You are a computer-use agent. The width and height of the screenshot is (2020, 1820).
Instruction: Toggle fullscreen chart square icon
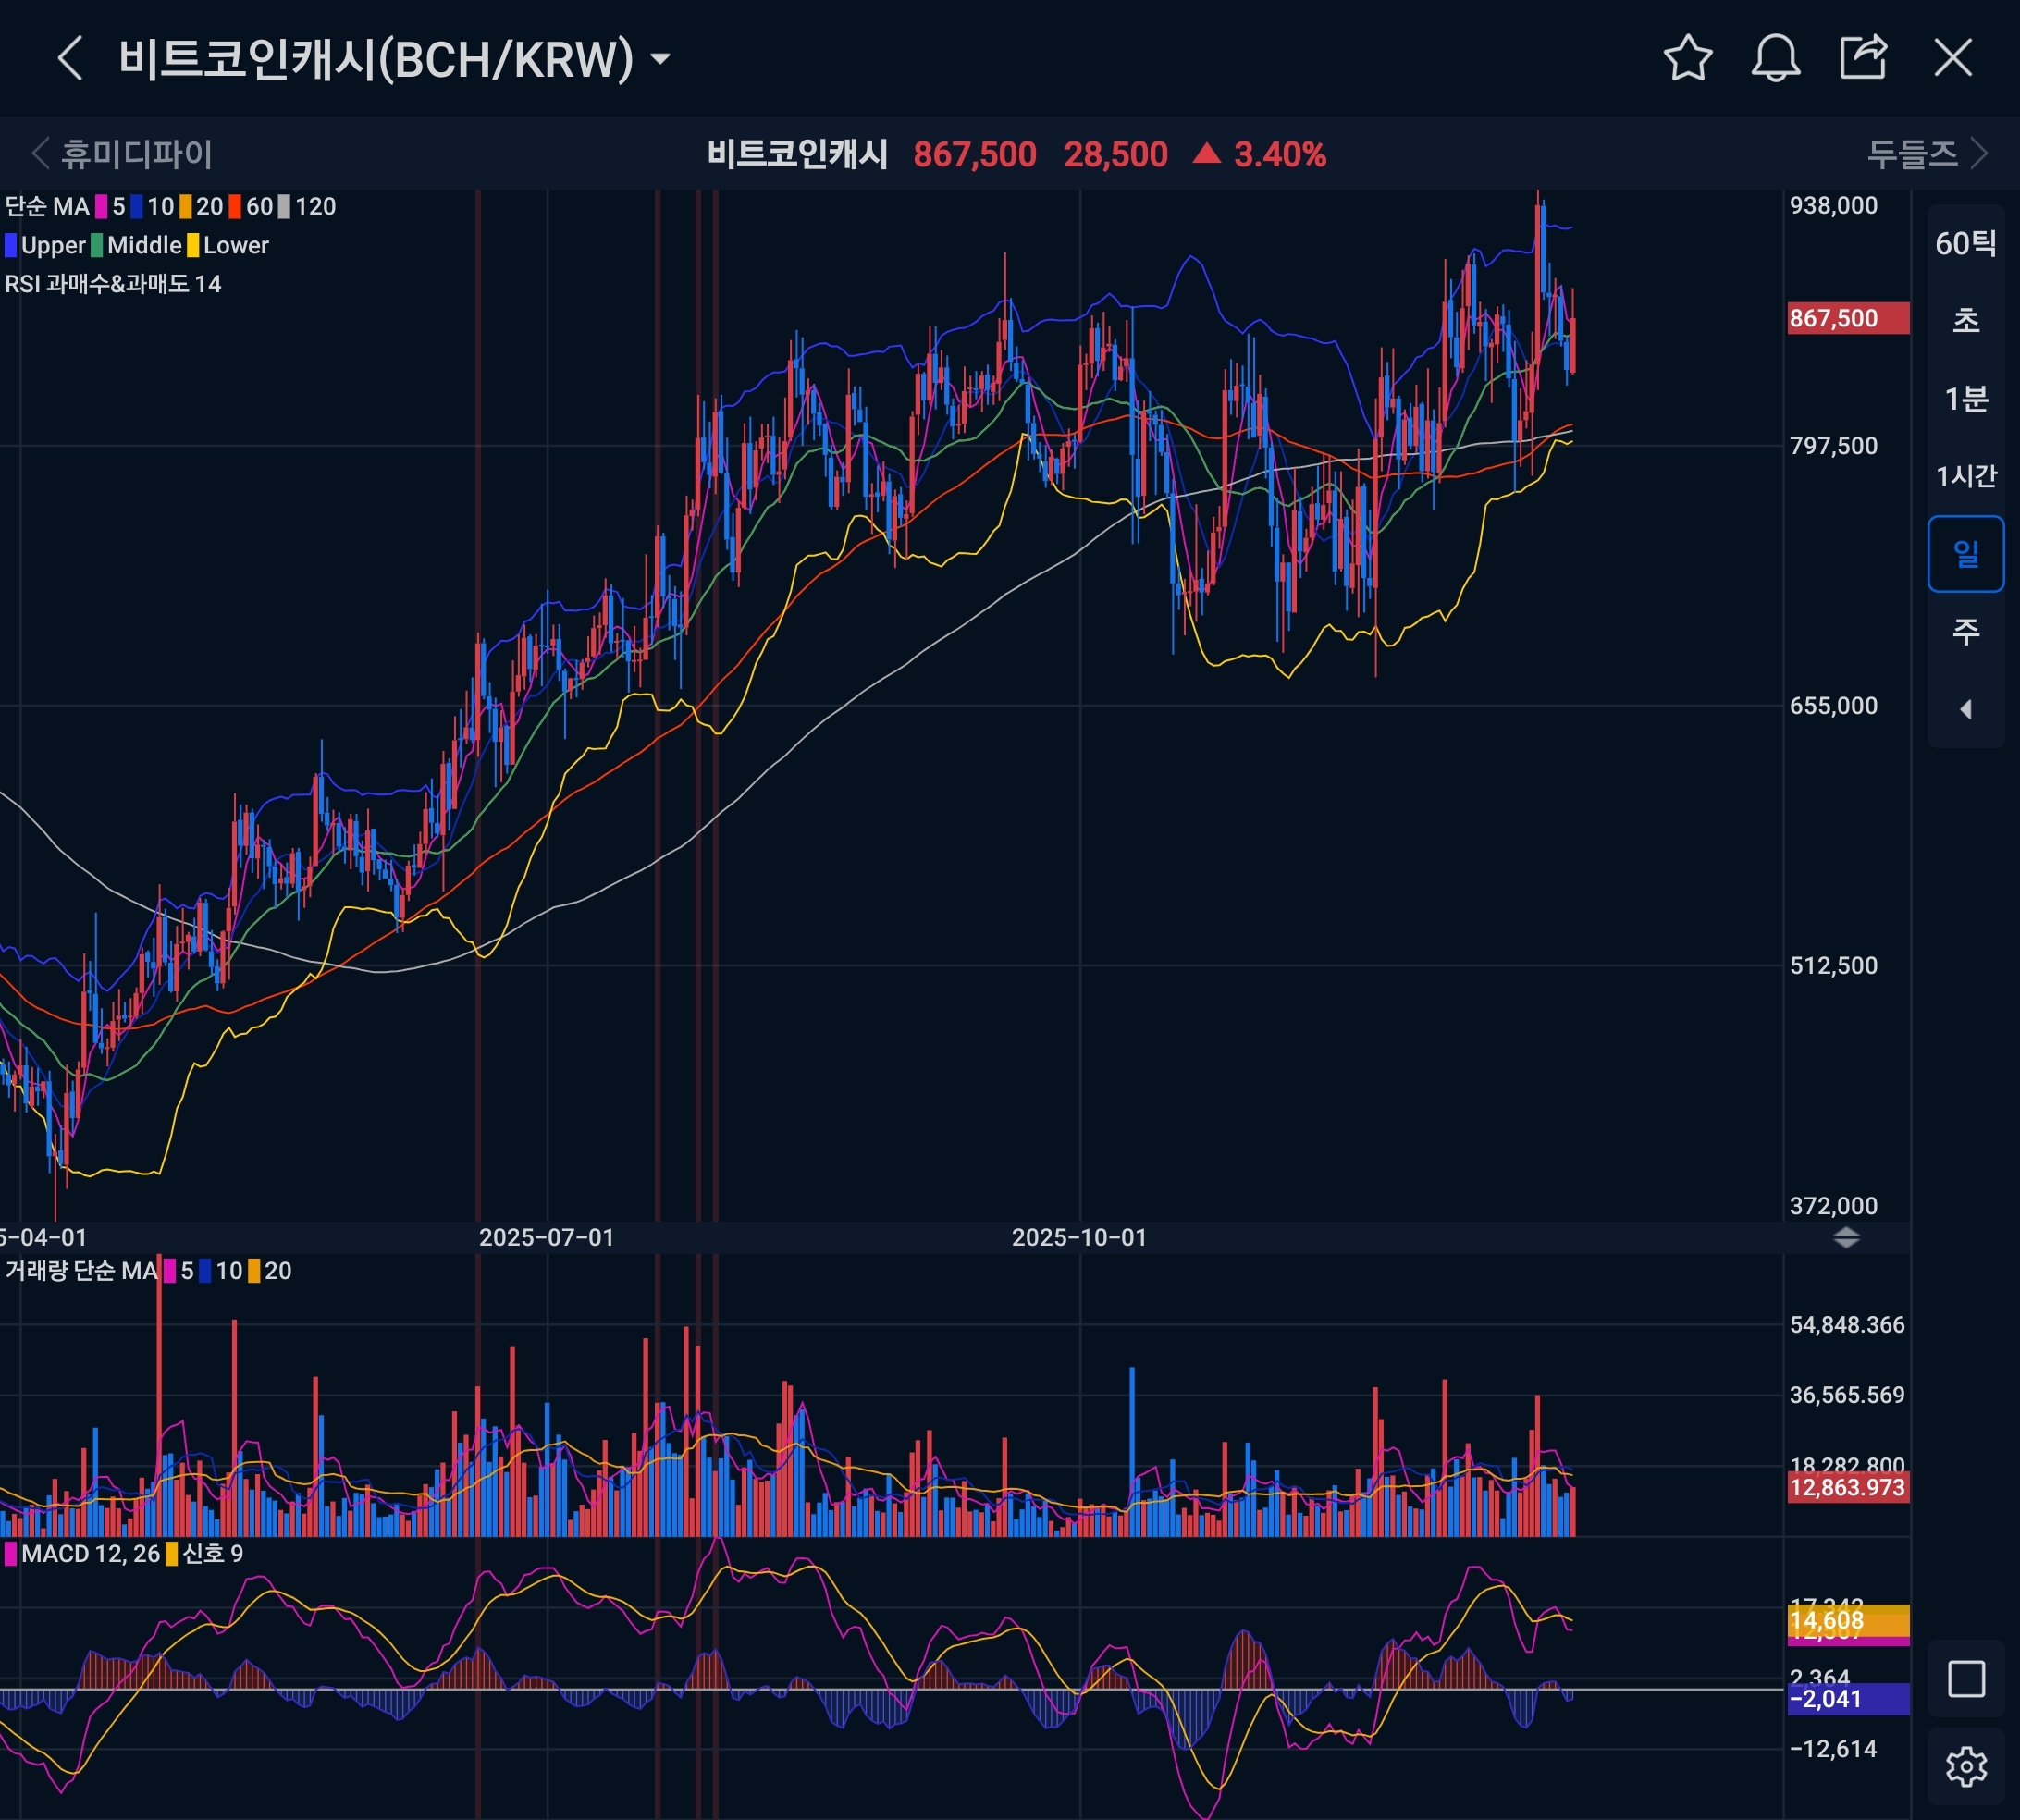(1965, 1679)
